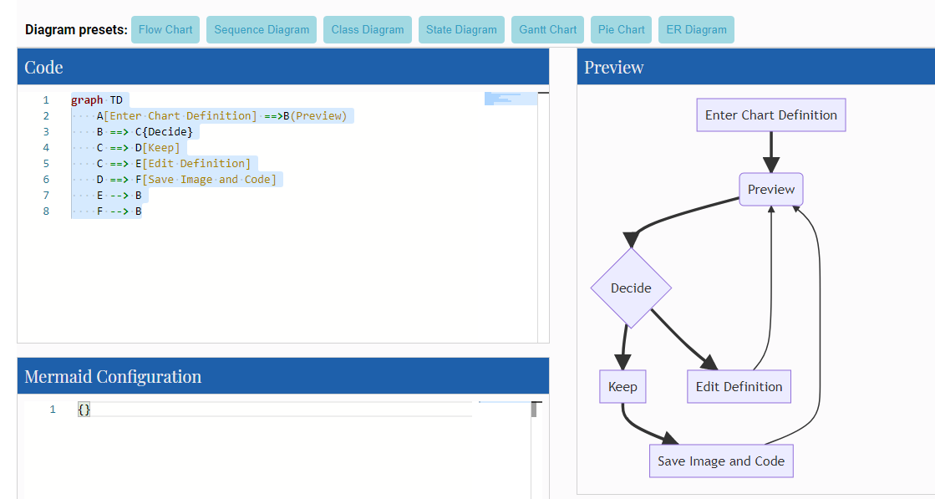
Task: Load the ER Diagram preset
Action: click(x=696, y=30)
